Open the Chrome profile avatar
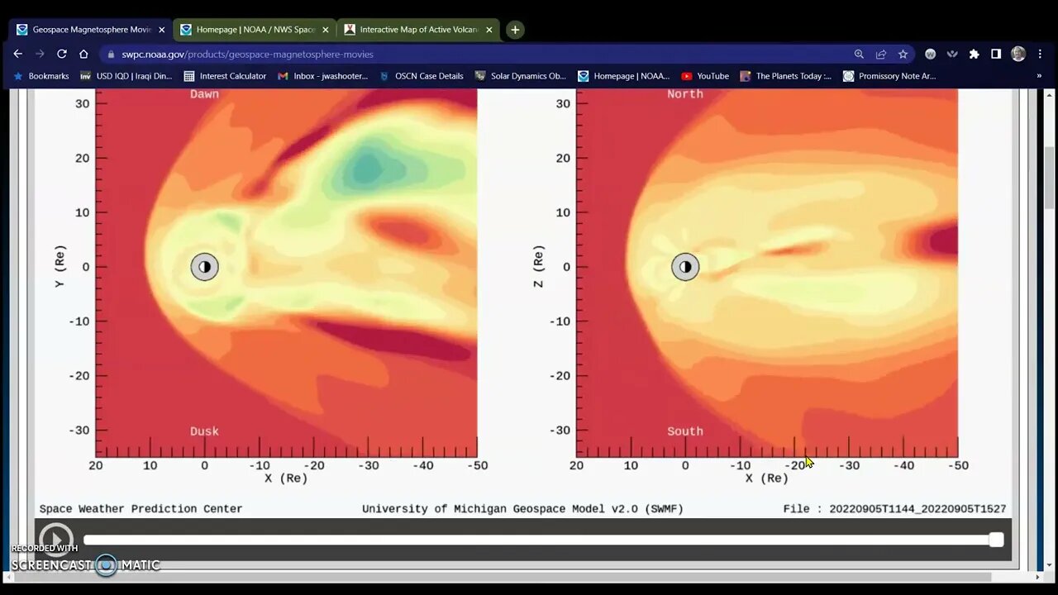 [1018, 54]
